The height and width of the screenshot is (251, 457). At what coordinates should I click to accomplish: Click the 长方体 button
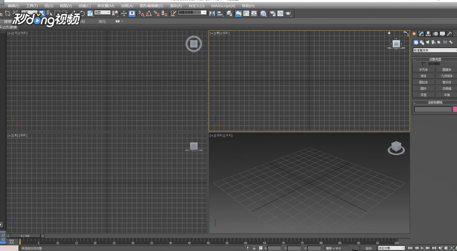click(424, 69)
